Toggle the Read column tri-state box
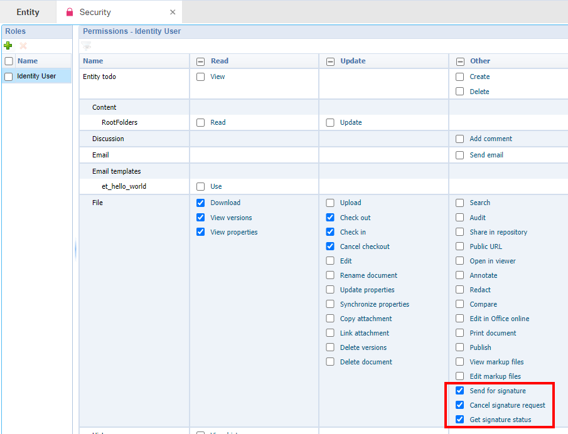 coord(201,61)
